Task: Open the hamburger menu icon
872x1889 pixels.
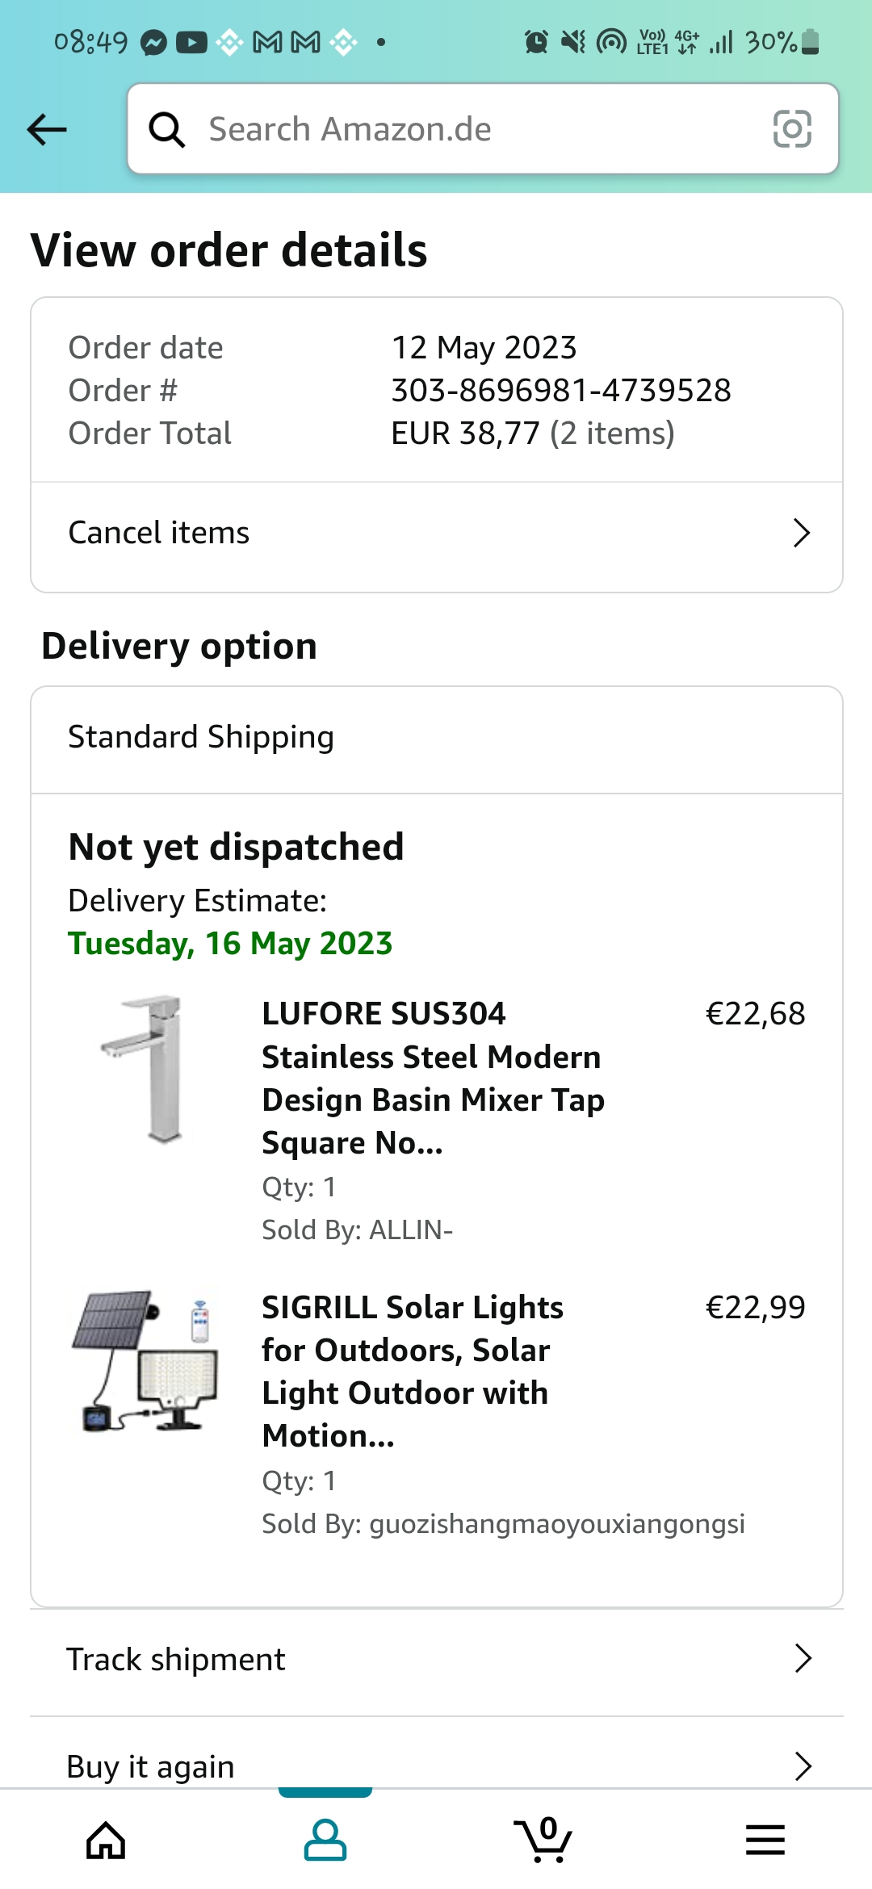Action: (765, 1840)
